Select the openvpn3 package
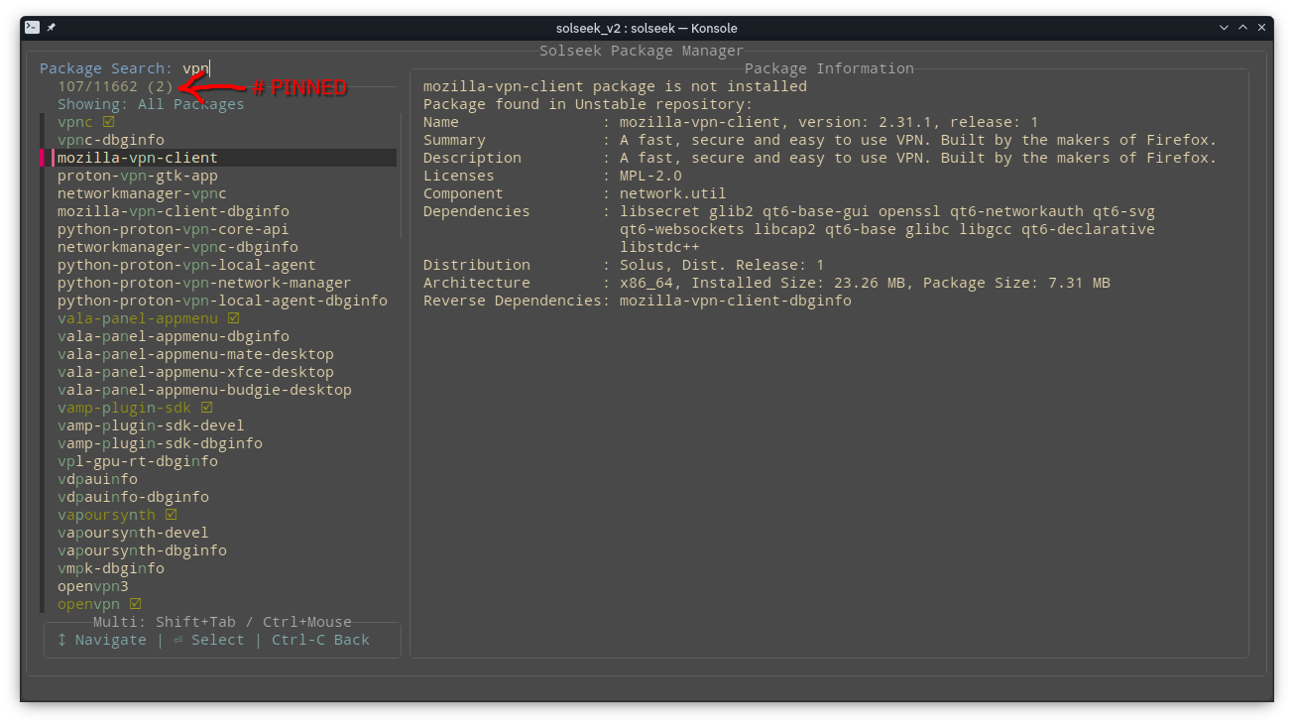The height and width of the screenshot is (726, 1294). click(x=92, y=586)
